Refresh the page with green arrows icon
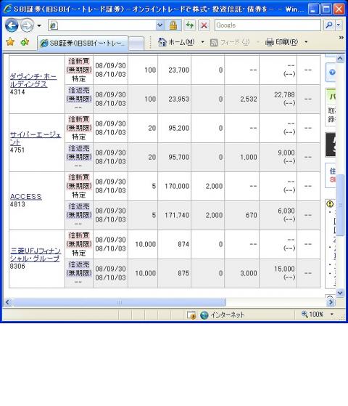 pos(189,25)
